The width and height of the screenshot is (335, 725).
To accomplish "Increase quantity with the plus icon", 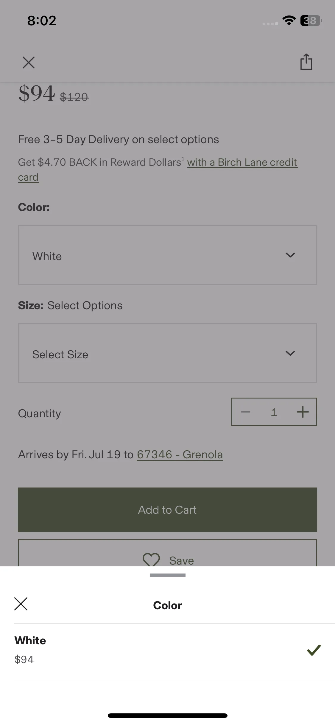I will tap(303, 412).
